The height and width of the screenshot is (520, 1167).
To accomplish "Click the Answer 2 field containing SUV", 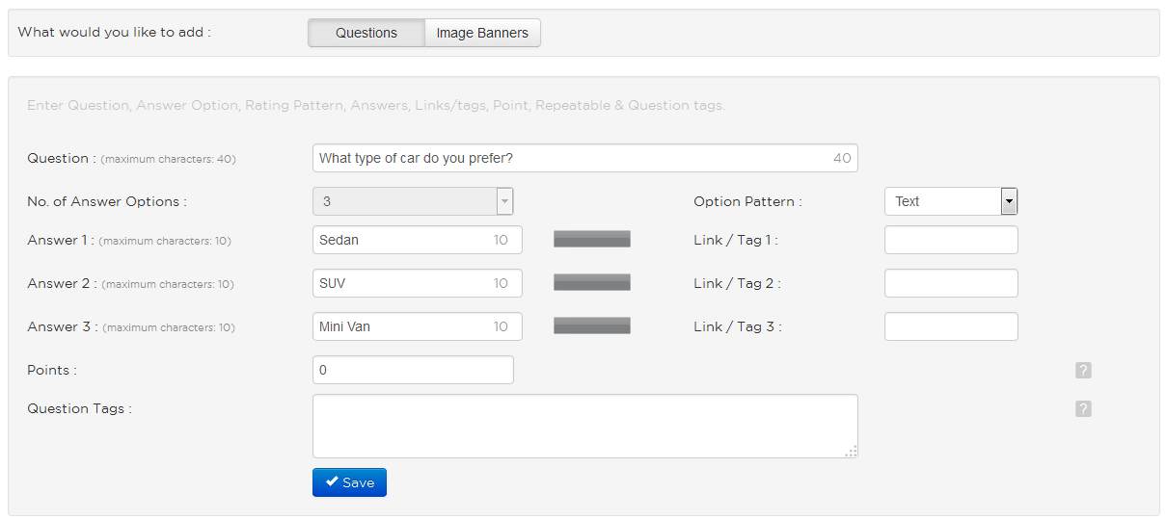I will [418, 283].
